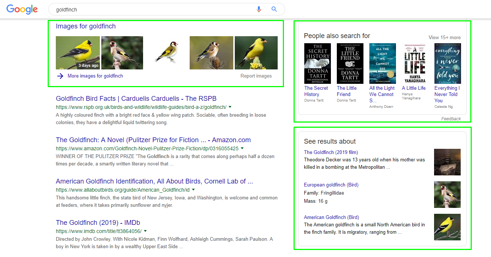Open the second goldfinch image thumbnail

(x=122, y=53)
